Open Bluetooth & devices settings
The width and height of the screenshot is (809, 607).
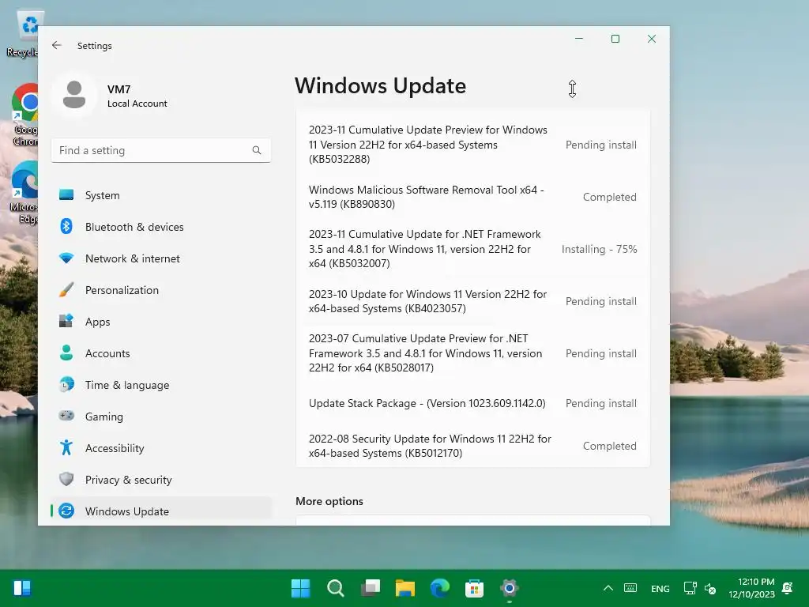tap(161, 227)
